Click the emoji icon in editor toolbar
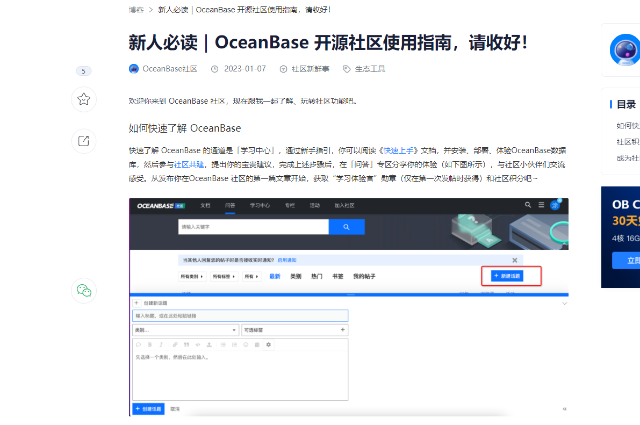Screen dimensions: 640x425 point(246,345)
